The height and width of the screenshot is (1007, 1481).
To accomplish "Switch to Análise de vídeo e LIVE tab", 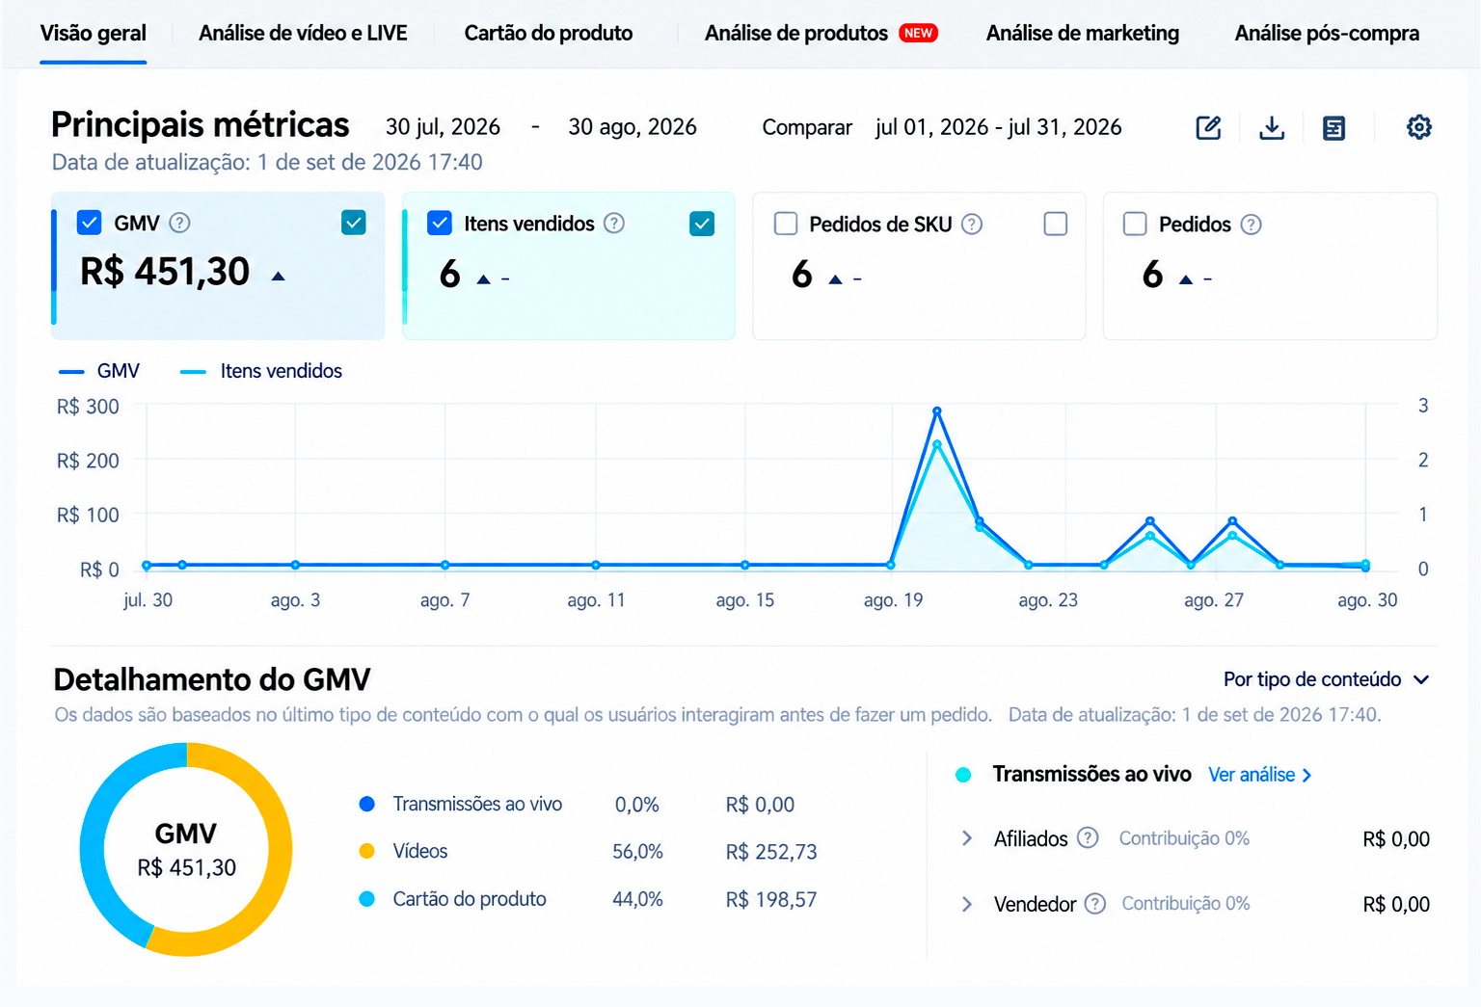I will click(x=303, y=33).
